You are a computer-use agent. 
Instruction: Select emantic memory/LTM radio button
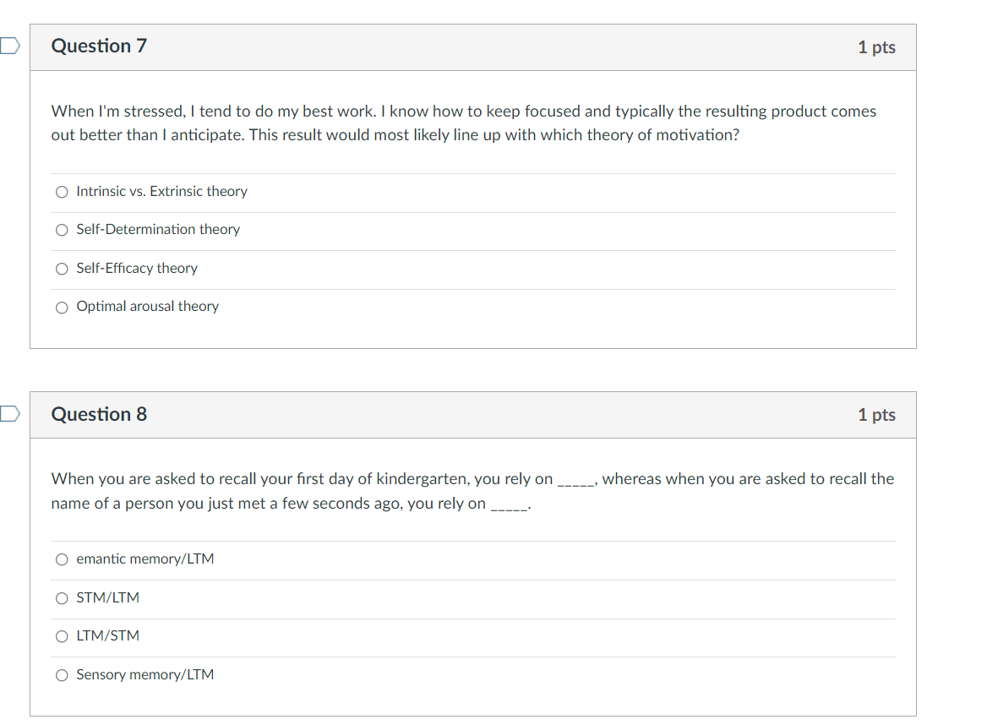pos(62,559)
